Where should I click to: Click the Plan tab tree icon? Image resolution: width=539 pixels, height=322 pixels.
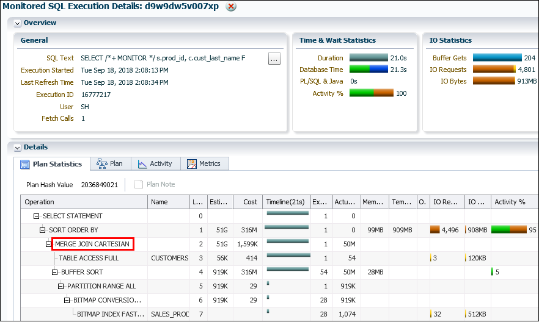pos(101,164)
